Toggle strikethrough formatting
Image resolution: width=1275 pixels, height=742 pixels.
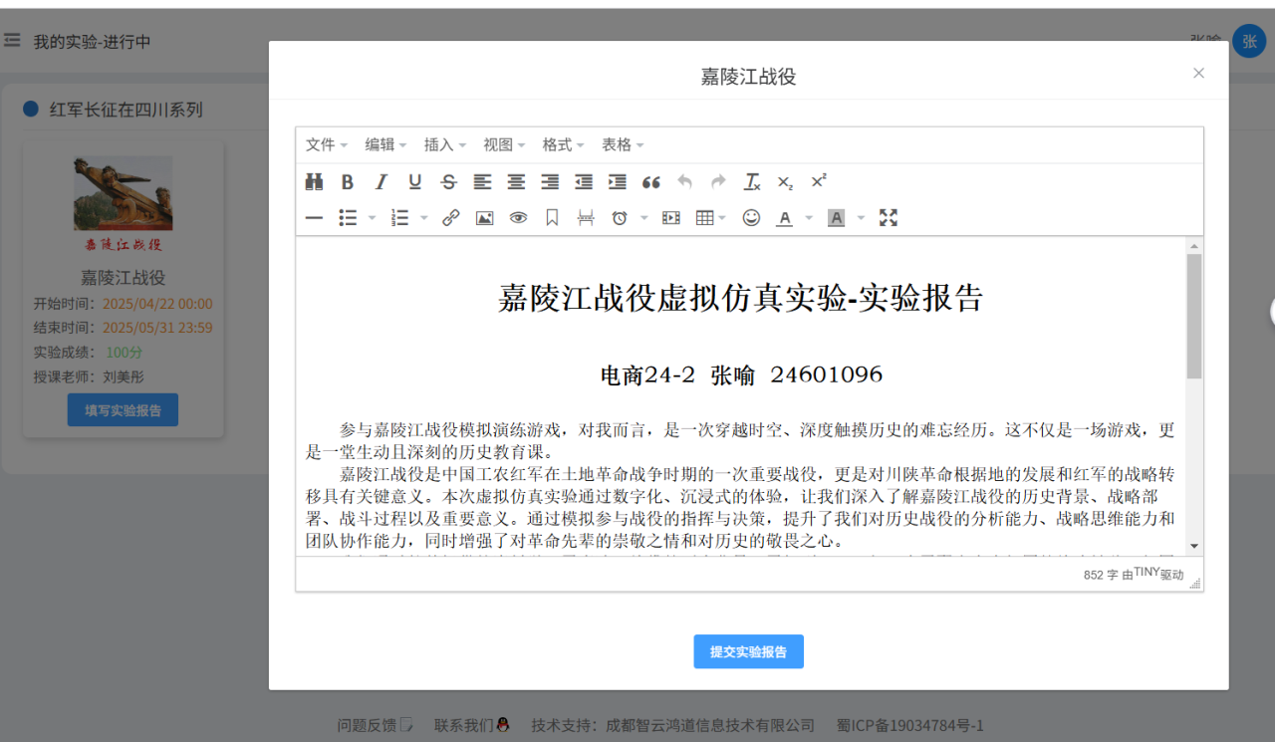(448, 182)
